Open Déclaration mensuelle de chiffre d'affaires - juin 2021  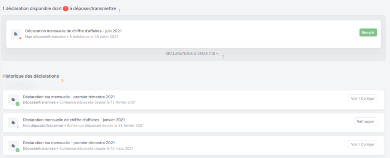coord(74,31)
